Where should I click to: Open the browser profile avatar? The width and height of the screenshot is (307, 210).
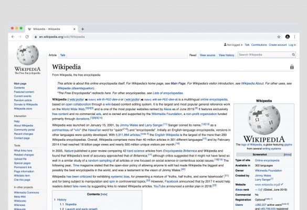click(288, 37)
